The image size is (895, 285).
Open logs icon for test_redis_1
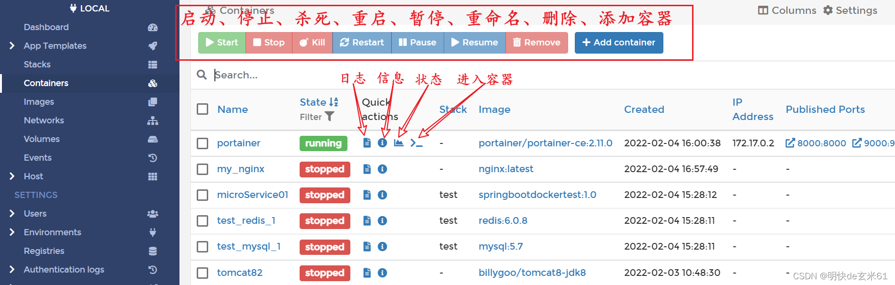pos(367,220)
